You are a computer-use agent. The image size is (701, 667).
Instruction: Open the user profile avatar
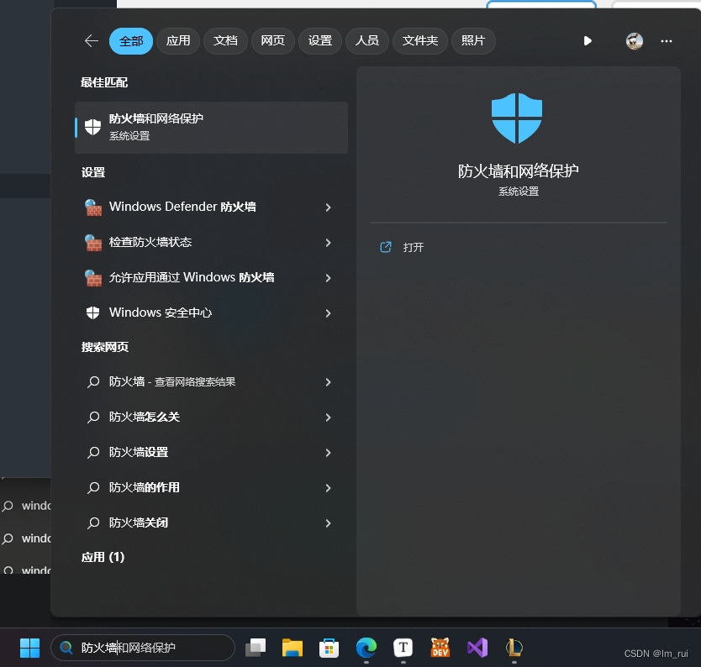(x=634, y=41)
